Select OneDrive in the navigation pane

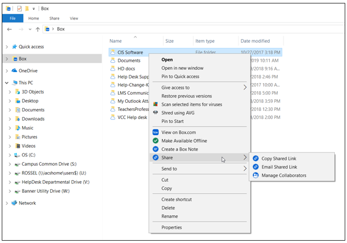pos(28,70)
